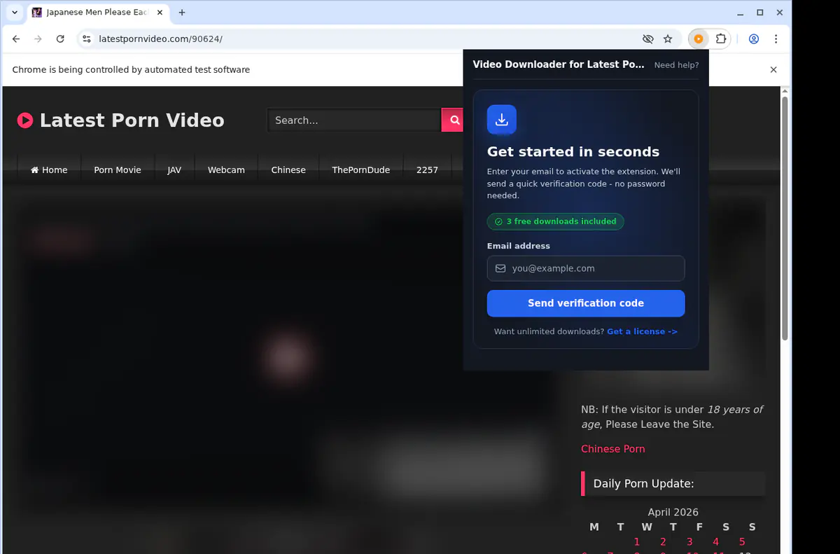Click the 3 free downloads included badge
Viewport: 840px width, 554px height.
[555, 221]
